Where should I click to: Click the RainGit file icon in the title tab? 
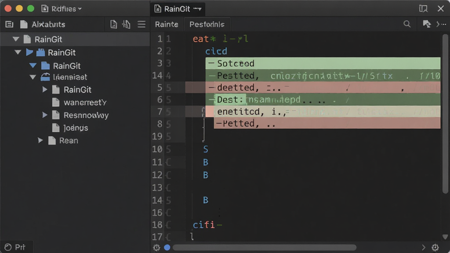(x=158, y=9)
